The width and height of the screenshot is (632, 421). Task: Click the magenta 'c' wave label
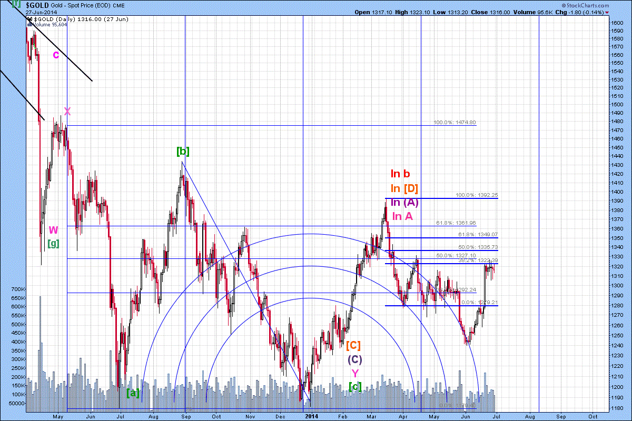pyautogui.click(x=55, y=54)
